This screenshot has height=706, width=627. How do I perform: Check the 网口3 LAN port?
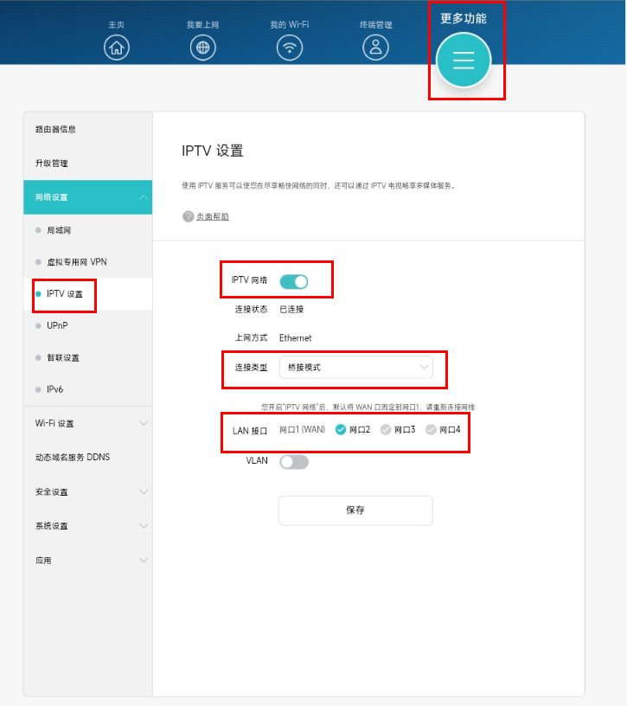386,430
